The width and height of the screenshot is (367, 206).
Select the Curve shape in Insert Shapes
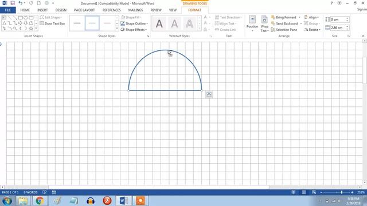(15, 29)
